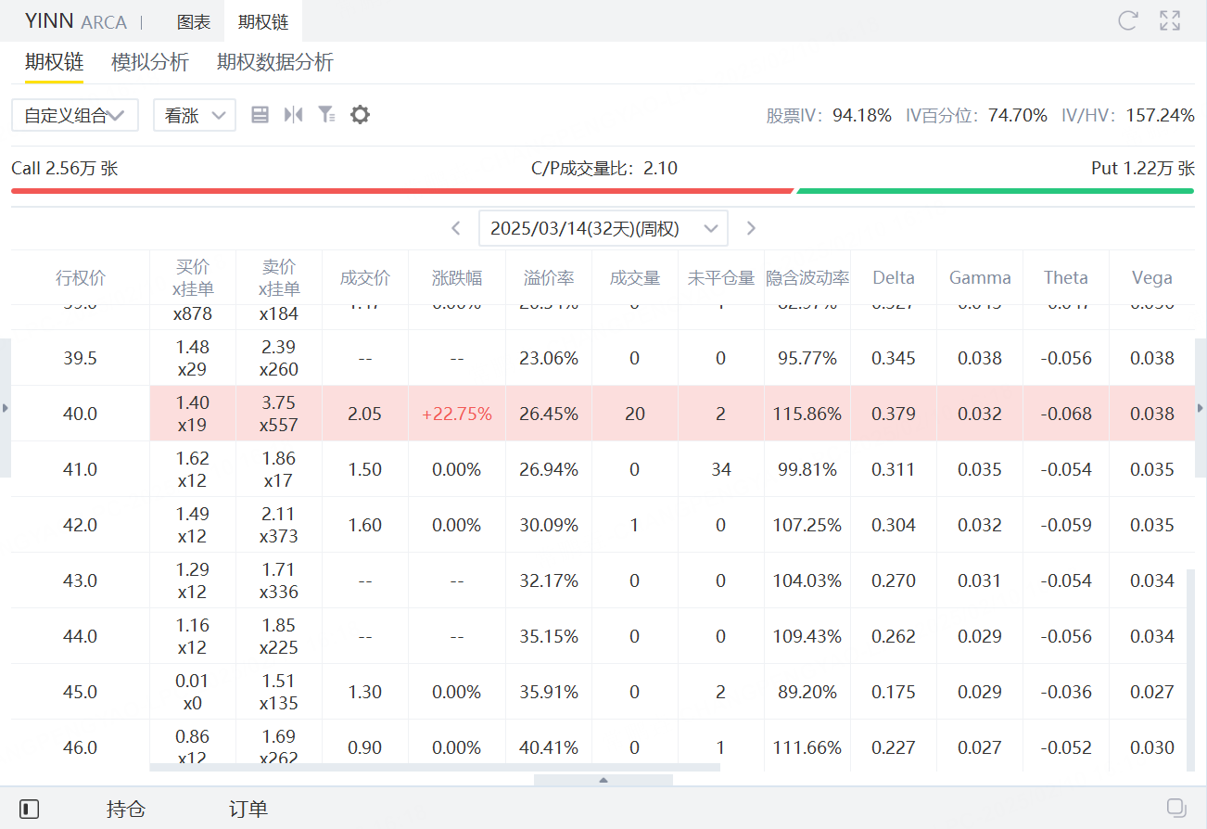
Task: Switch to the 图表 tab
Action: coord(194,21)
